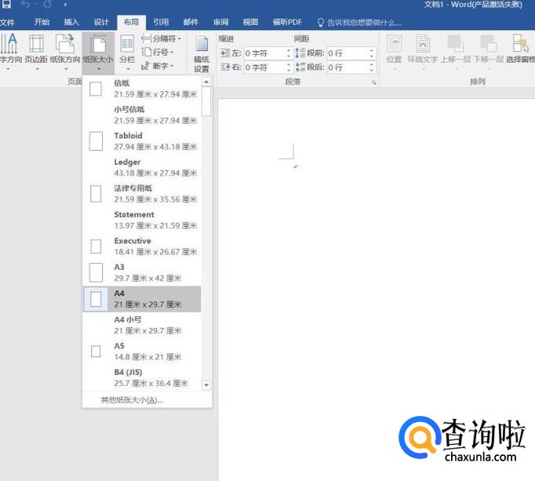Switch to the References (引用) tab

click(x=161, y=22)
